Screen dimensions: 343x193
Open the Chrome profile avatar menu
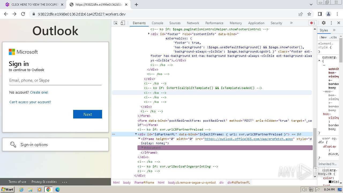pos(328,14)
